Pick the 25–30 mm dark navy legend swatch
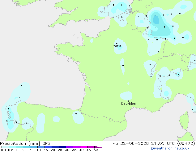 (62, 147)
